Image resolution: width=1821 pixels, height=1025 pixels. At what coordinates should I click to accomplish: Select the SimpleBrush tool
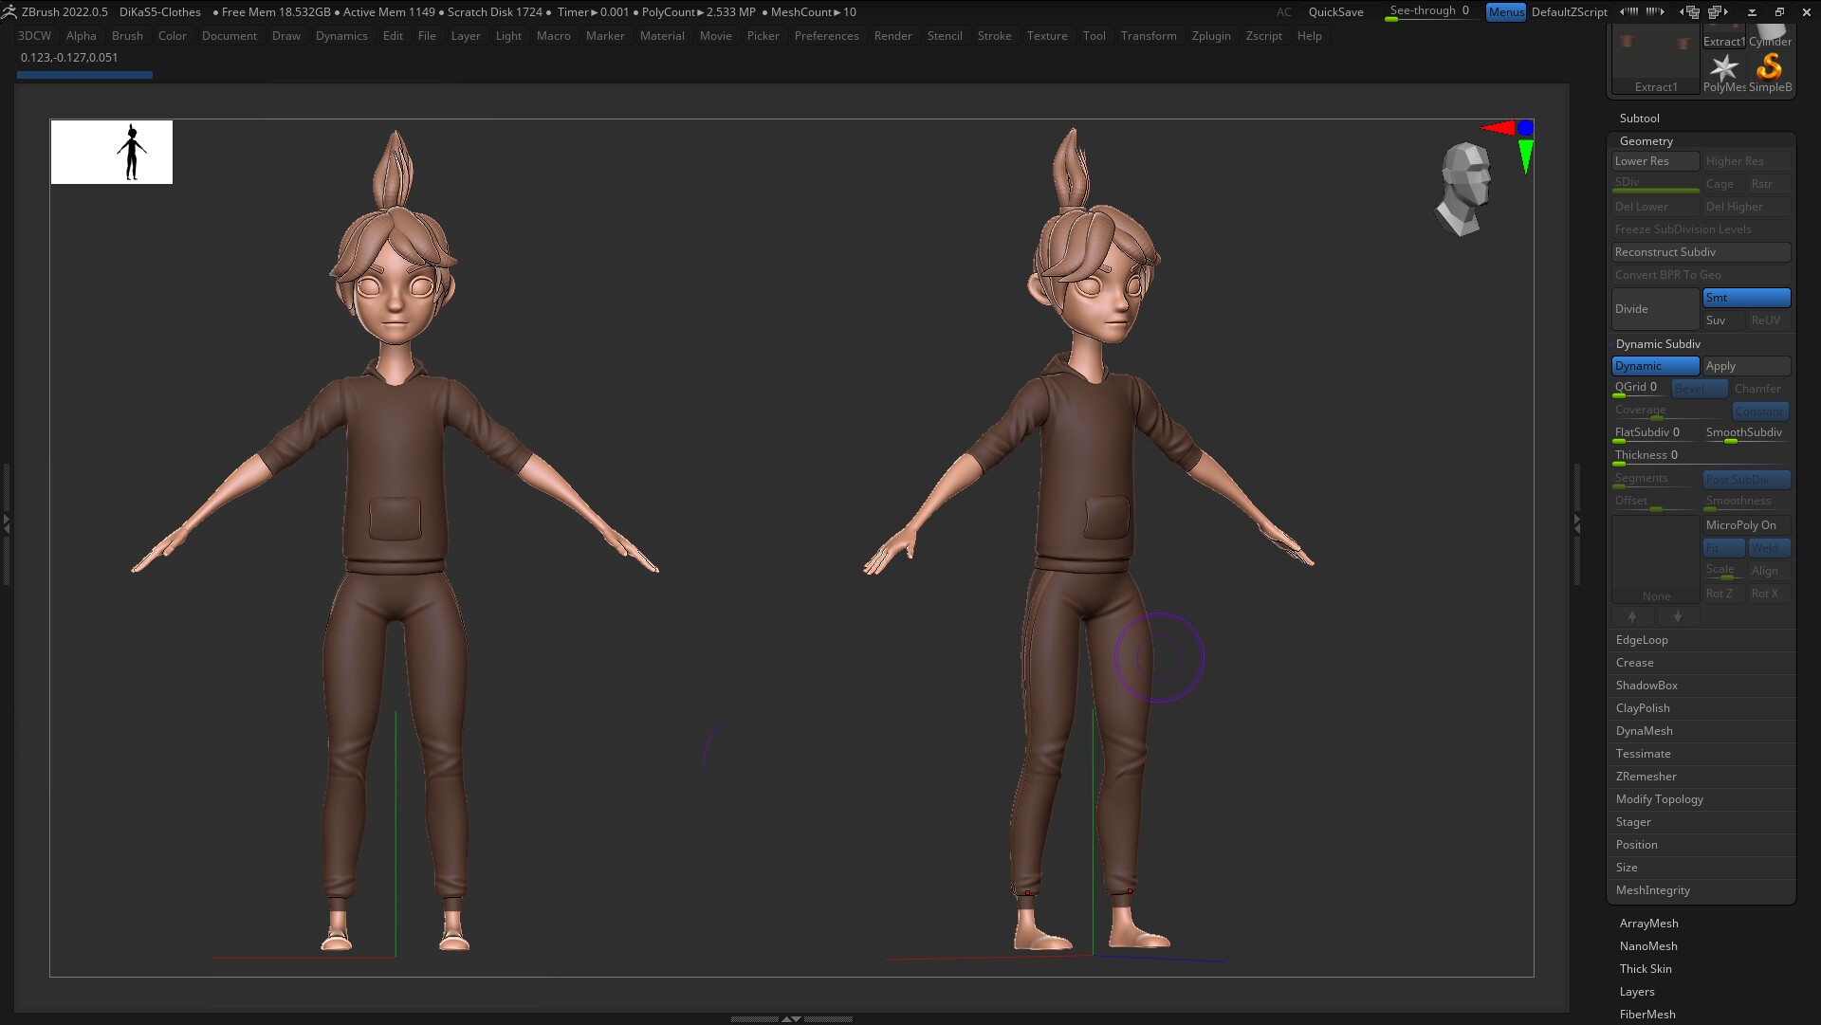[1770, 67]
